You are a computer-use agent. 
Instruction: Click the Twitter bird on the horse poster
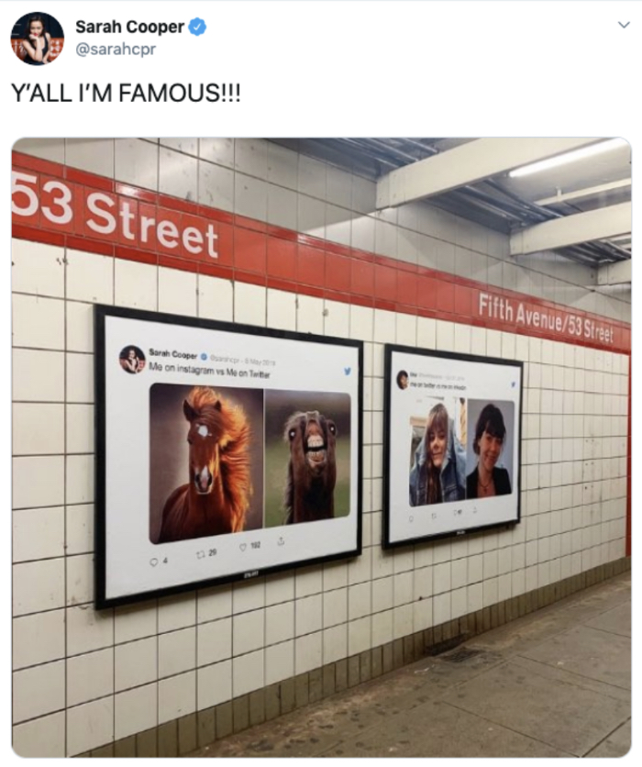tap(348, 372)
